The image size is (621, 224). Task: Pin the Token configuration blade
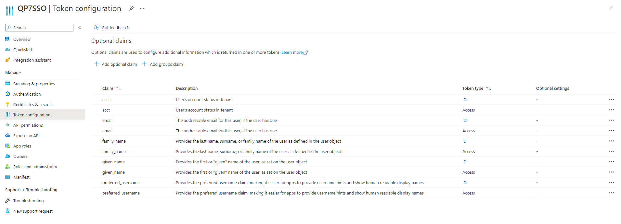(x=131, y=9)
